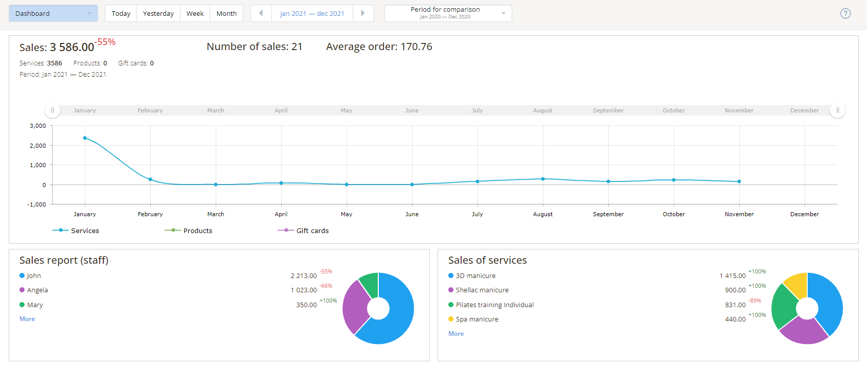
Task: Click Spa manicure service row
Action: click(x=477, y=319)
